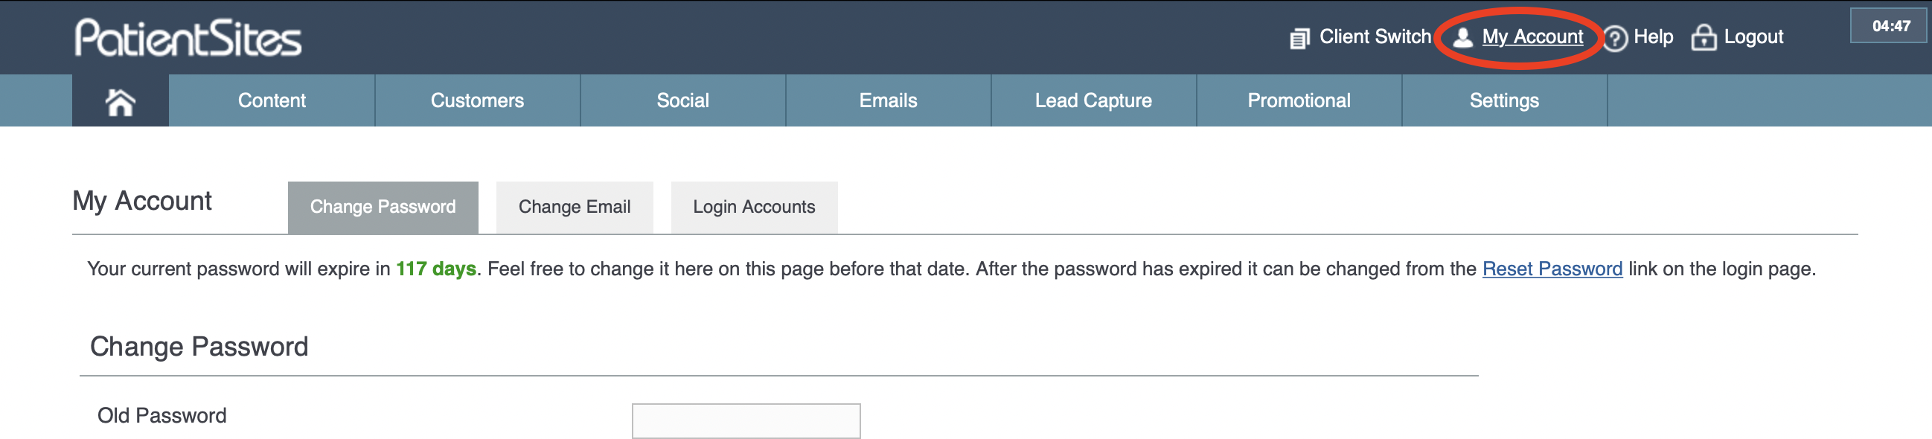The image size is (1932, 439).
Task: Click the My Account link text
Action: pyautogui.click(x=1532, y=36)
